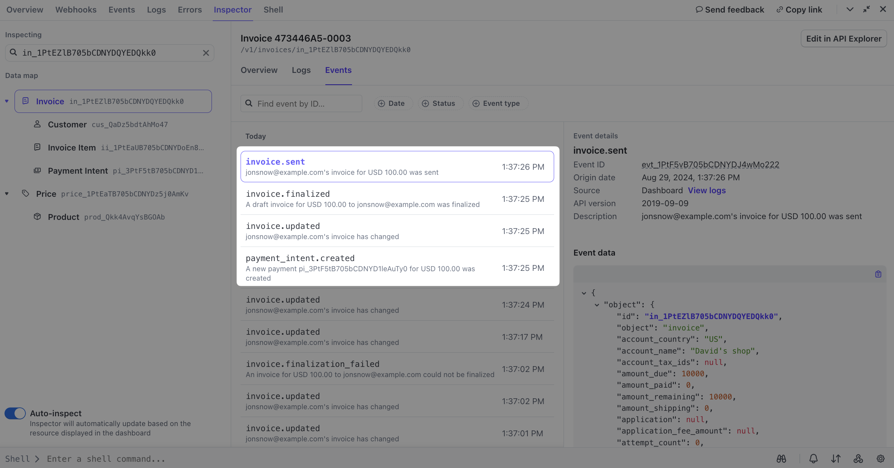Image resolution: width=894 pixels, height=468 pixels.
Task: Copy event data with clipboard icon
Action: (x=878, y=274)
